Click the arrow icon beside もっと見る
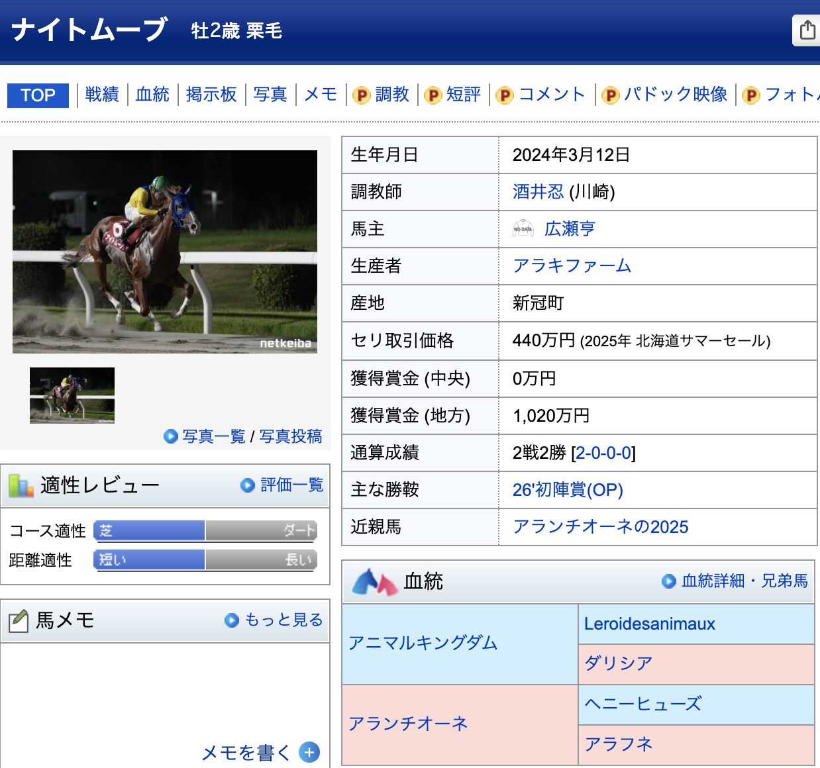Image resolution: width=820 pixels, height=768 pixels. tap(231, 620)
